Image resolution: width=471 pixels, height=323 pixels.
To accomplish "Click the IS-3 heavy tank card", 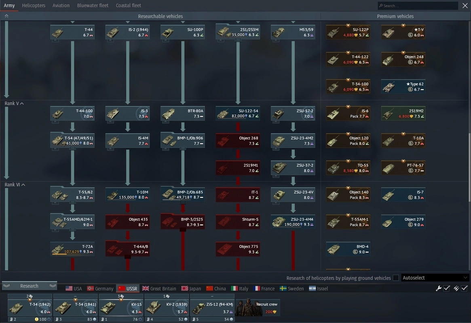I will tap(128, 113).
